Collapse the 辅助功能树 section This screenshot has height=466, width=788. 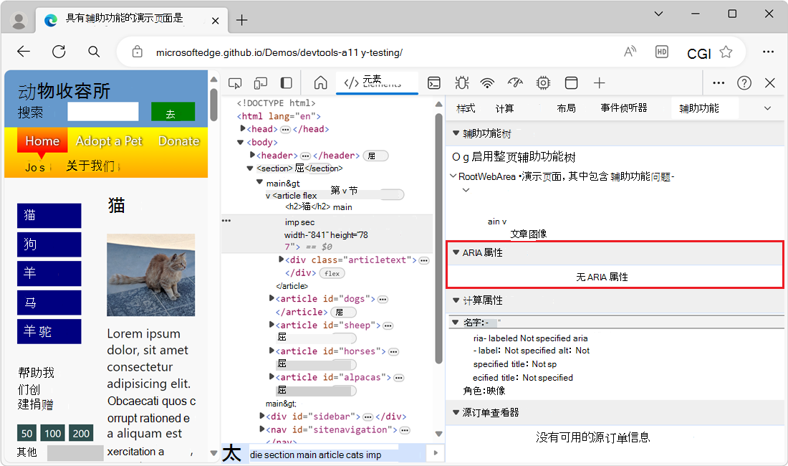[456, 133]
